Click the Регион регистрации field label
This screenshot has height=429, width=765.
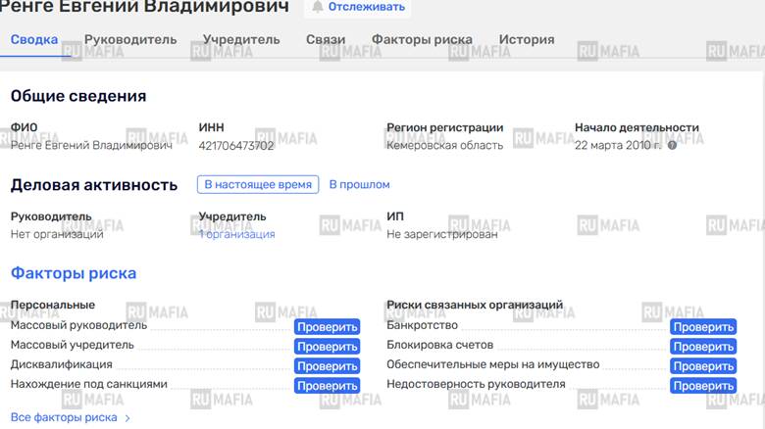[x=445, y=127]
